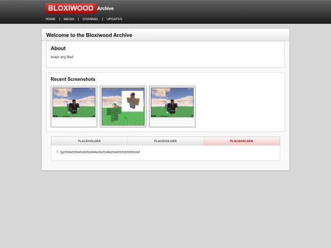Screen dimensions: 331x248
Task: Open the CHANNEL navigation link
Action: click(90, 19)
